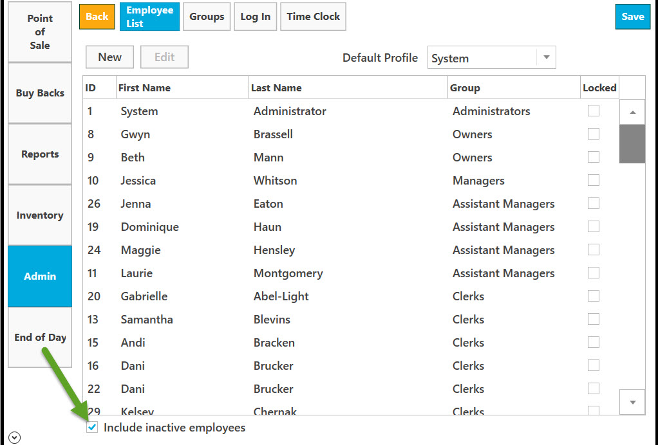Click the scrollbar down arrow
Viewport: 658px width, 445px height.
(632, 403)
